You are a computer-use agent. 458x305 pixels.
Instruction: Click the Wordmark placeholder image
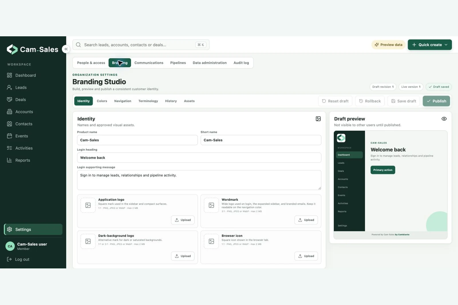(x=211, y=205)
